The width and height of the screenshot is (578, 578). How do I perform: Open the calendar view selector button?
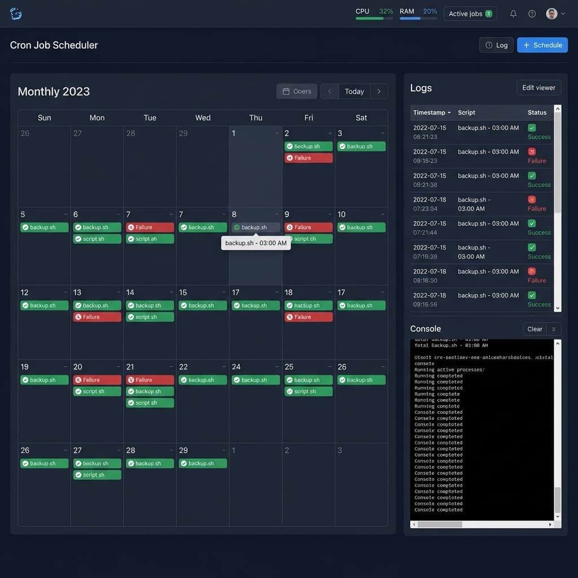pyautogui.click(x=297, y=91)
